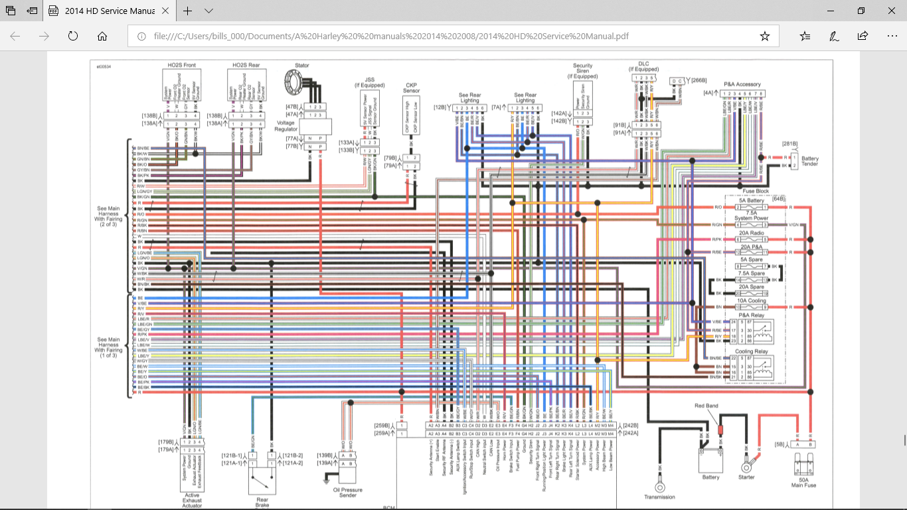The width and height of the screenshot is (907, 510).
Task: Add notes with the pen icon
Action: click(834, 37)
